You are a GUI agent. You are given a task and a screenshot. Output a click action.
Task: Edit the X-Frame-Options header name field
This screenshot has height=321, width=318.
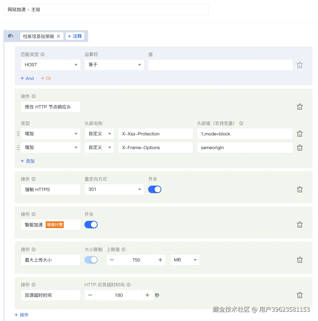tap(156, 147)
